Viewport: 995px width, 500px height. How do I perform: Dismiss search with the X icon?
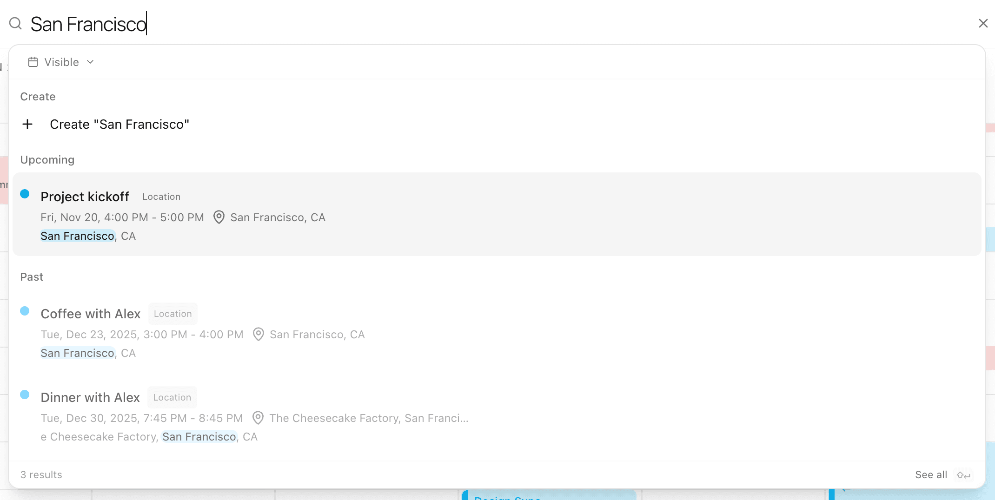[x=983, y=23]
